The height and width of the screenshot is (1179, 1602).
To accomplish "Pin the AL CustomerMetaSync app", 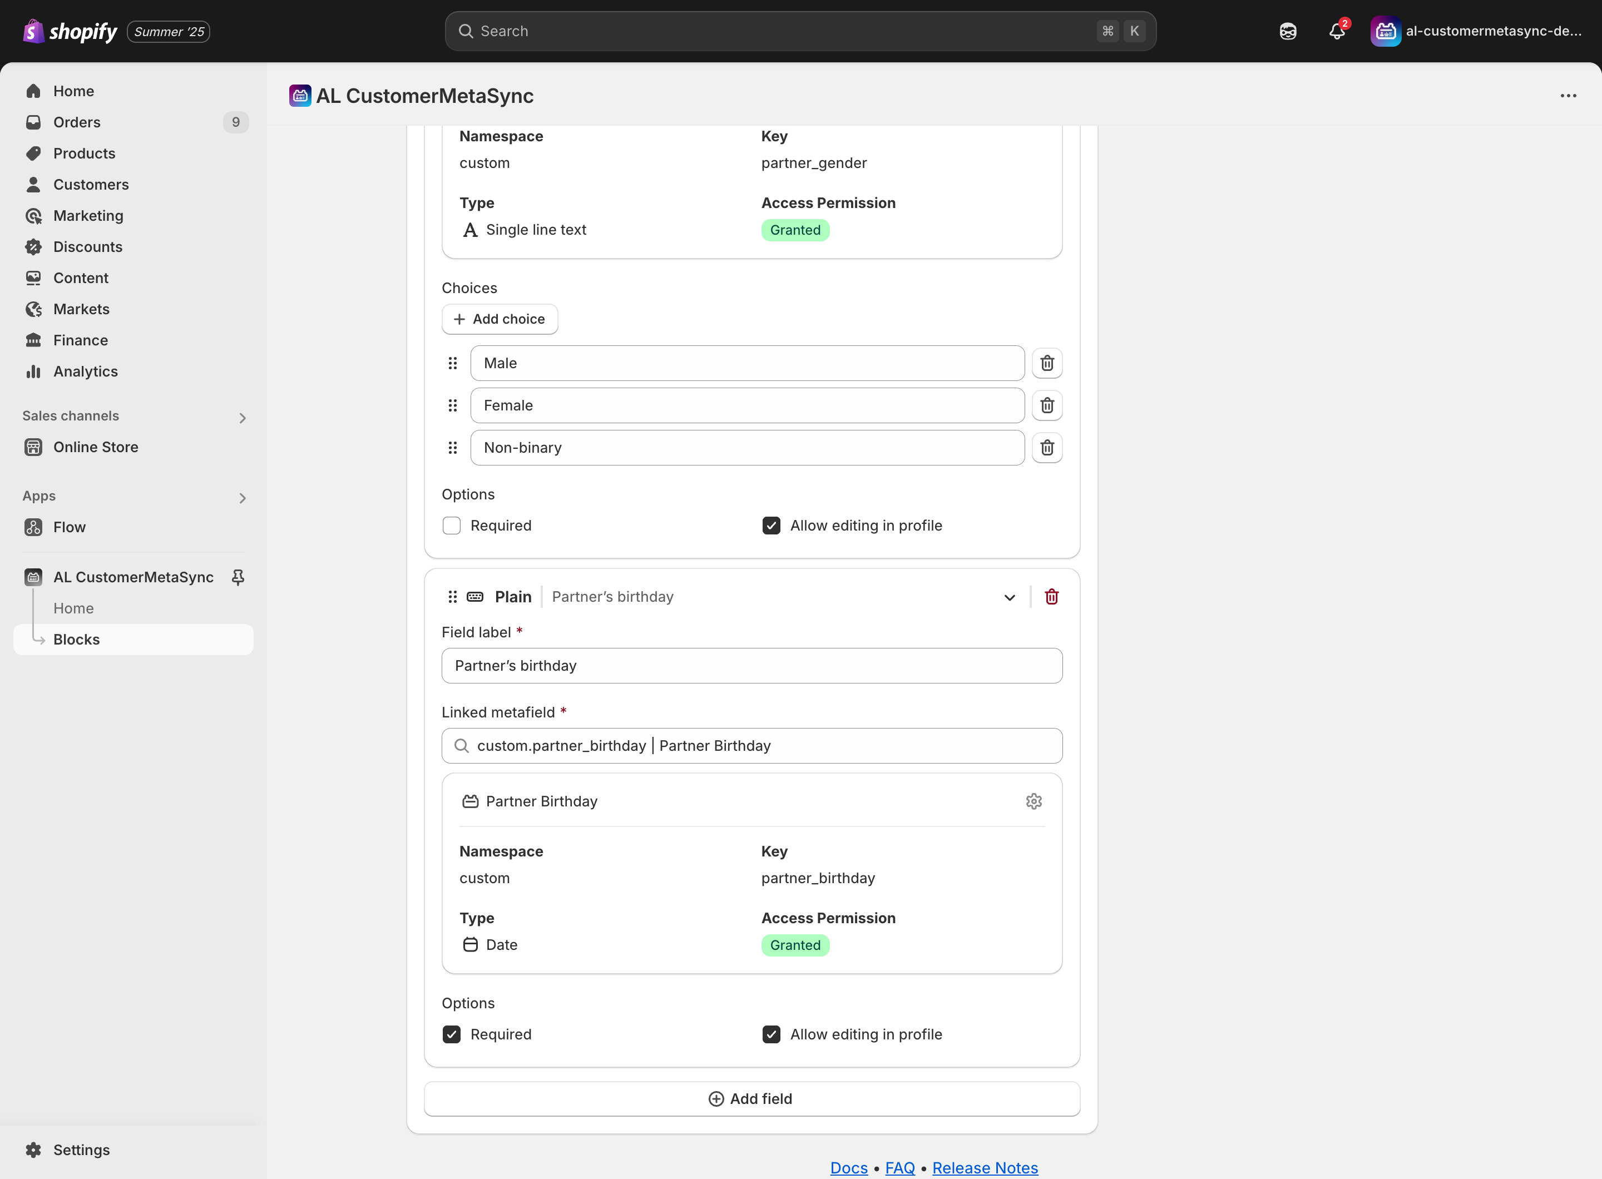I will tap(238, 577).
